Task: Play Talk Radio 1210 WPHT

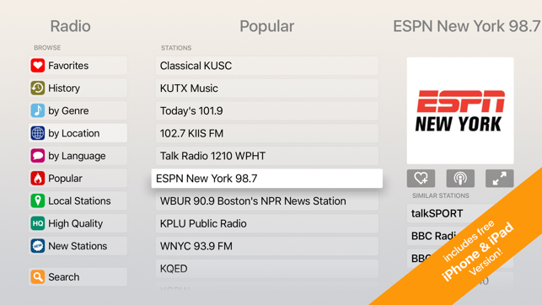Action: pyautogui.click(x=267, y=156)
